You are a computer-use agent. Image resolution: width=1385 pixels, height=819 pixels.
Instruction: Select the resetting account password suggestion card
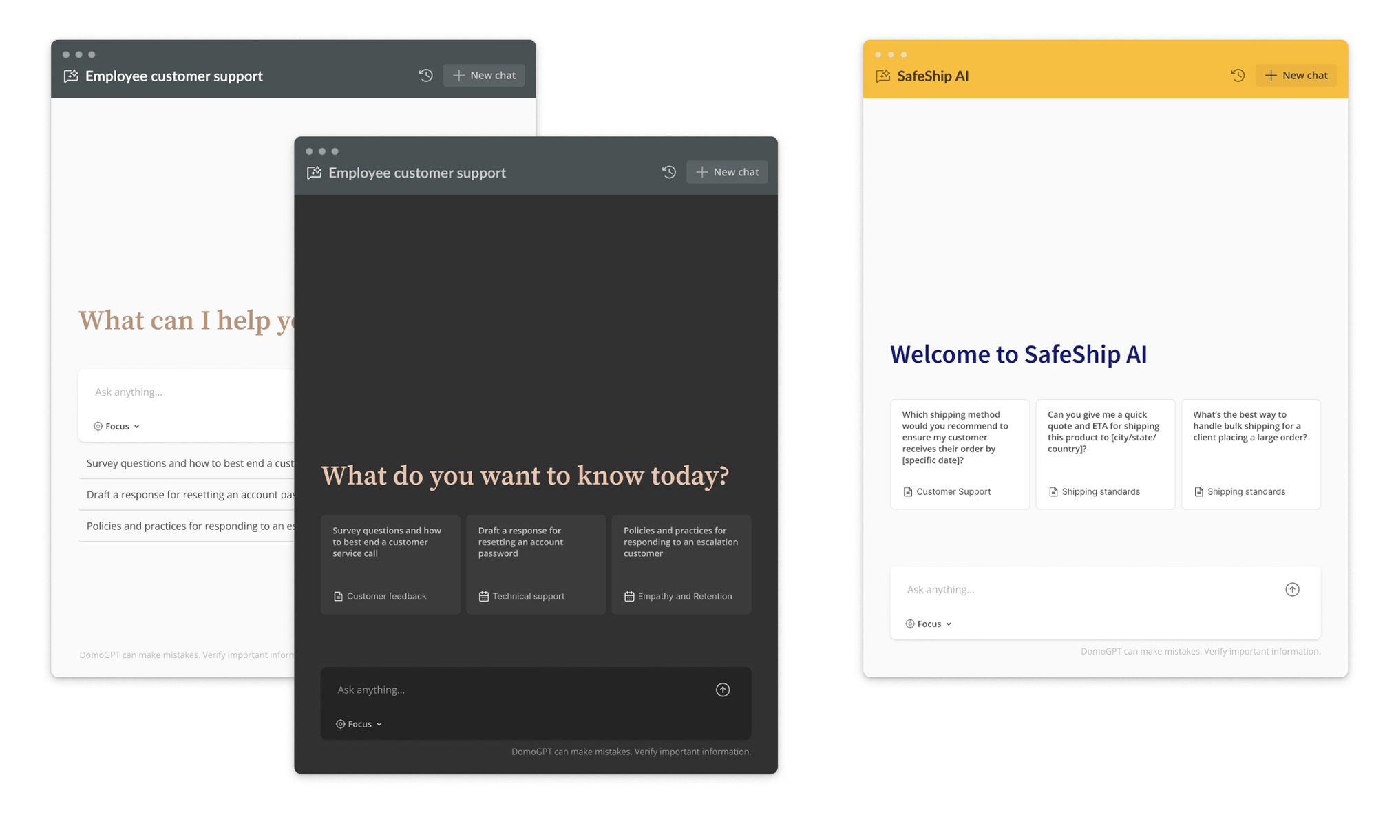pos(536,564)
